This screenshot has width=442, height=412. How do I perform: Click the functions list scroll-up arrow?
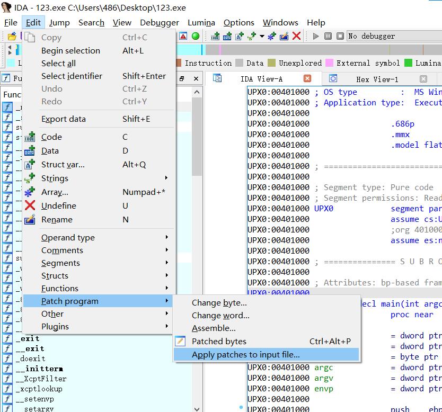click(197, 93)
